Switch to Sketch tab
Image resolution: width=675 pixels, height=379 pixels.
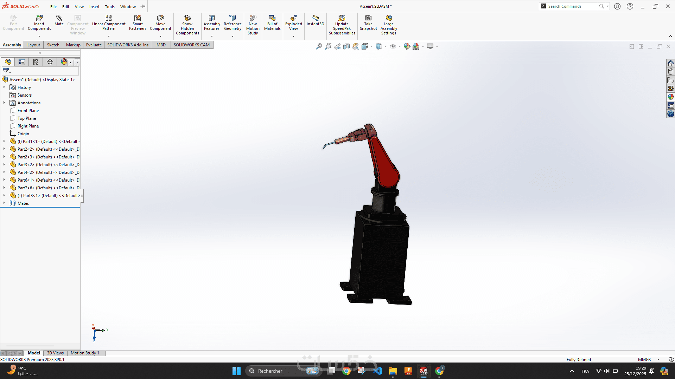tap(53, 45)
